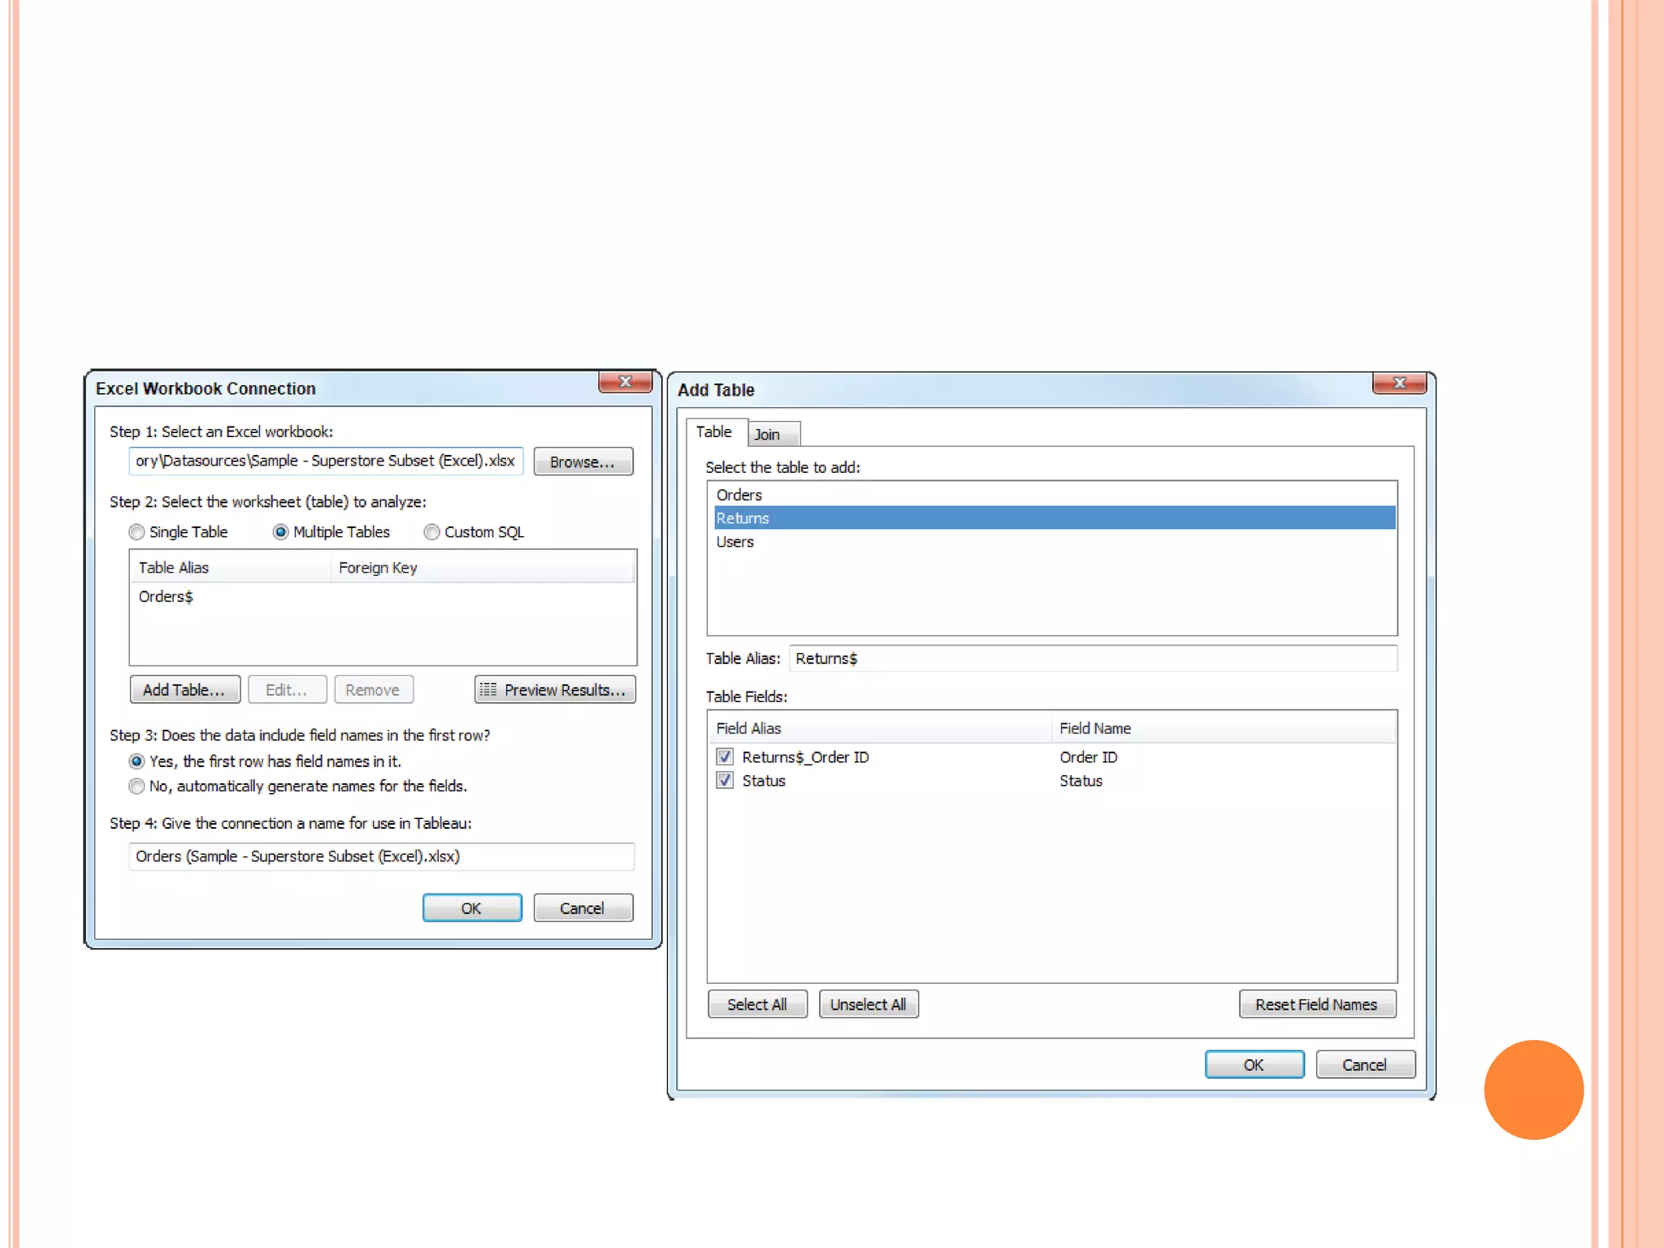Select the Orders$ row in Table Alias list
Viewport: 1664px width, 1248px height.
[x=167, y=597]
